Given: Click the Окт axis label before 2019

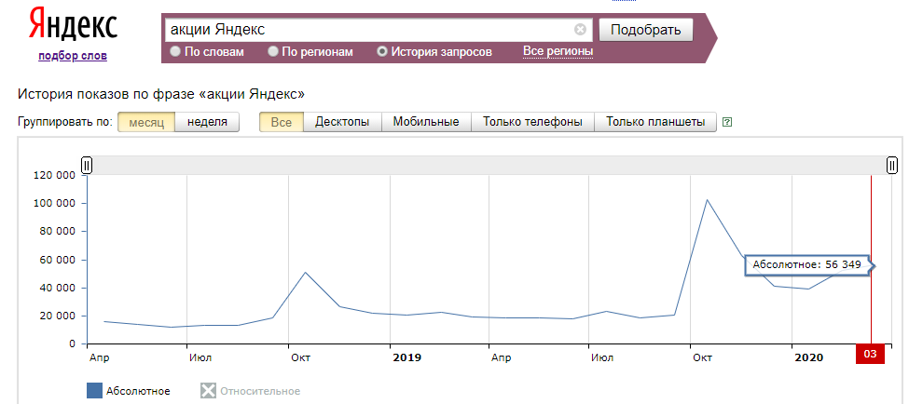Looking at the screenshot, I should pos(301,357).
